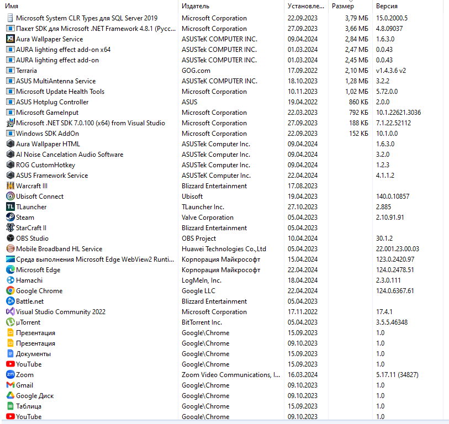The height and width of the screenshot is (424, 449).
Task: Click the YouTube shortcut icon
Action: coord(9,364)
